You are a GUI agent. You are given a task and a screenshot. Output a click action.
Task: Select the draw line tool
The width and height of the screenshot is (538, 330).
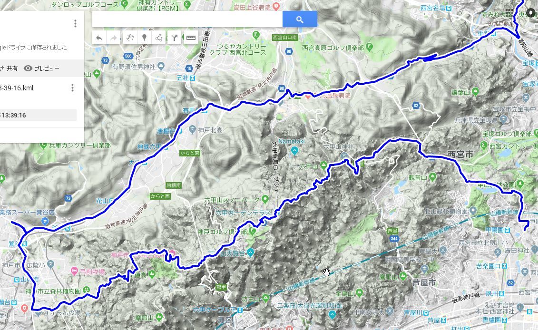click(x=158, y=38)
